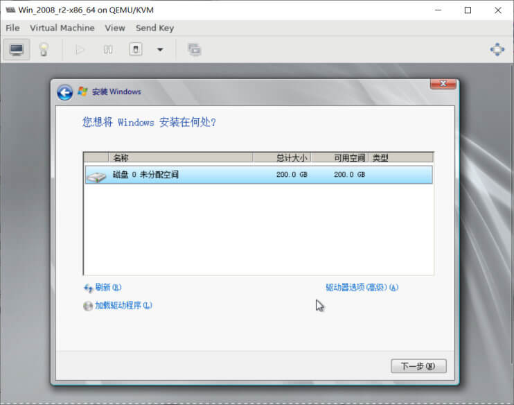The image size is (514, 405).
Task: Sort by 总计大小 column header
Action: pos(282,158)
